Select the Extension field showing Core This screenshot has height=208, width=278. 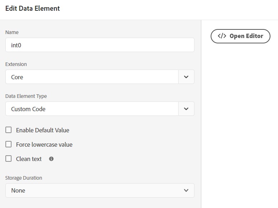click(92, 77)
